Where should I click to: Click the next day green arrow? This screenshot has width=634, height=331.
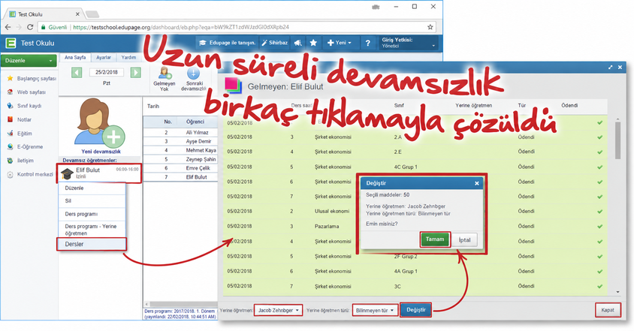(x=136, y=72)
